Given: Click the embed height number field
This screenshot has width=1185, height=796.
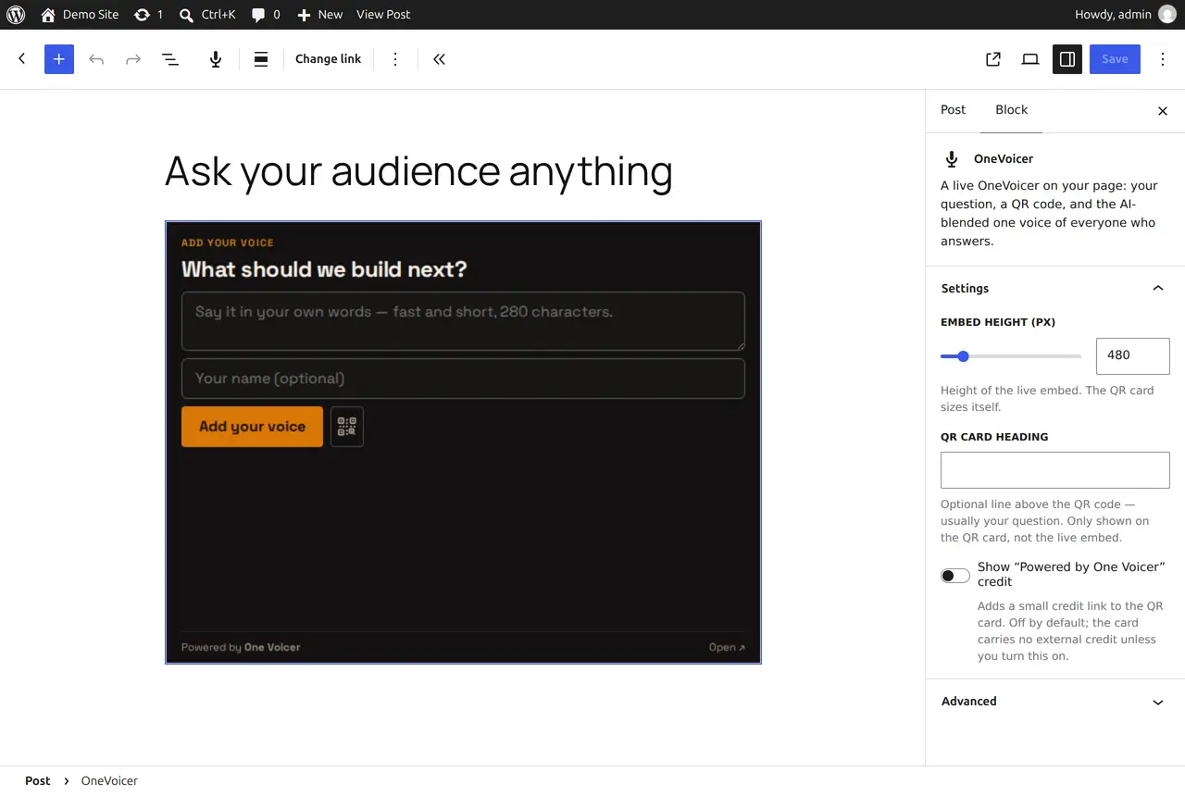Looking at the screenshot, I should (1132, 355).
